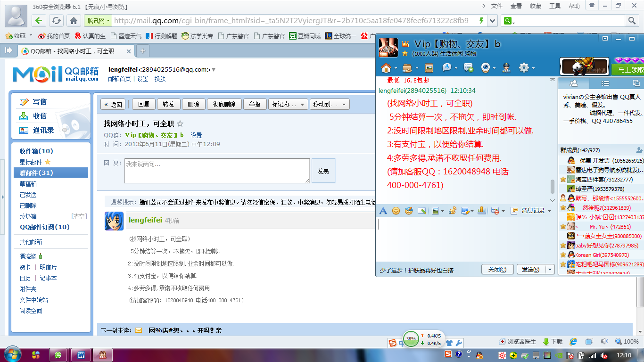Click the browser home page icon

pyautogui.click(x=74, y=21)
